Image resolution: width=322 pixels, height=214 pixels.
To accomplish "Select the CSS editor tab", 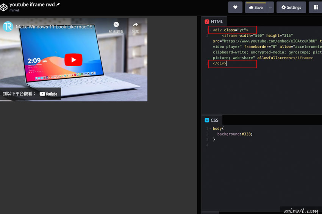I will [212, 120].
